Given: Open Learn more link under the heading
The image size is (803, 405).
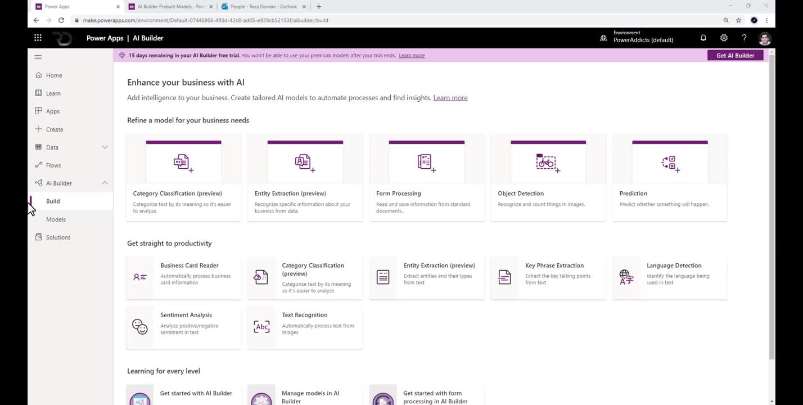Looking at the screenshot, I should [x=450, y=98].
